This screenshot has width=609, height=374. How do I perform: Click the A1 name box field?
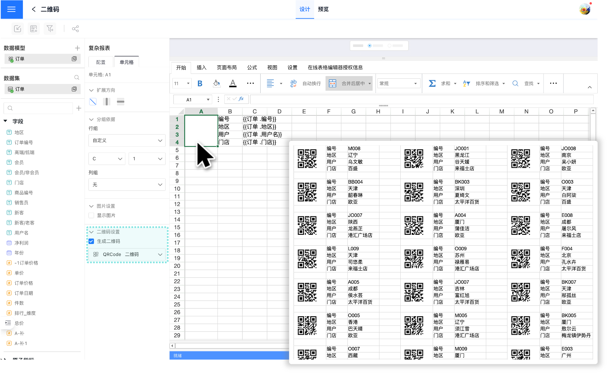click(193, 100)
